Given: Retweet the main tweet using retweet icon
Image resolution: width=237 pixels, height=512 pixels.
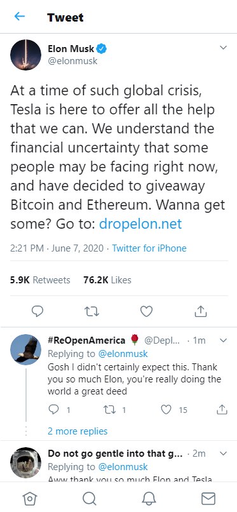Looking at the screenshot, I should pos(91,311).
